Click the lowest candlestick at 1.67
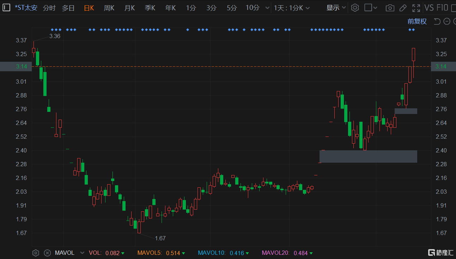Image resolution: width=456 pixels, height=259 pixels. pyautogui.click(x=139, y=227)
